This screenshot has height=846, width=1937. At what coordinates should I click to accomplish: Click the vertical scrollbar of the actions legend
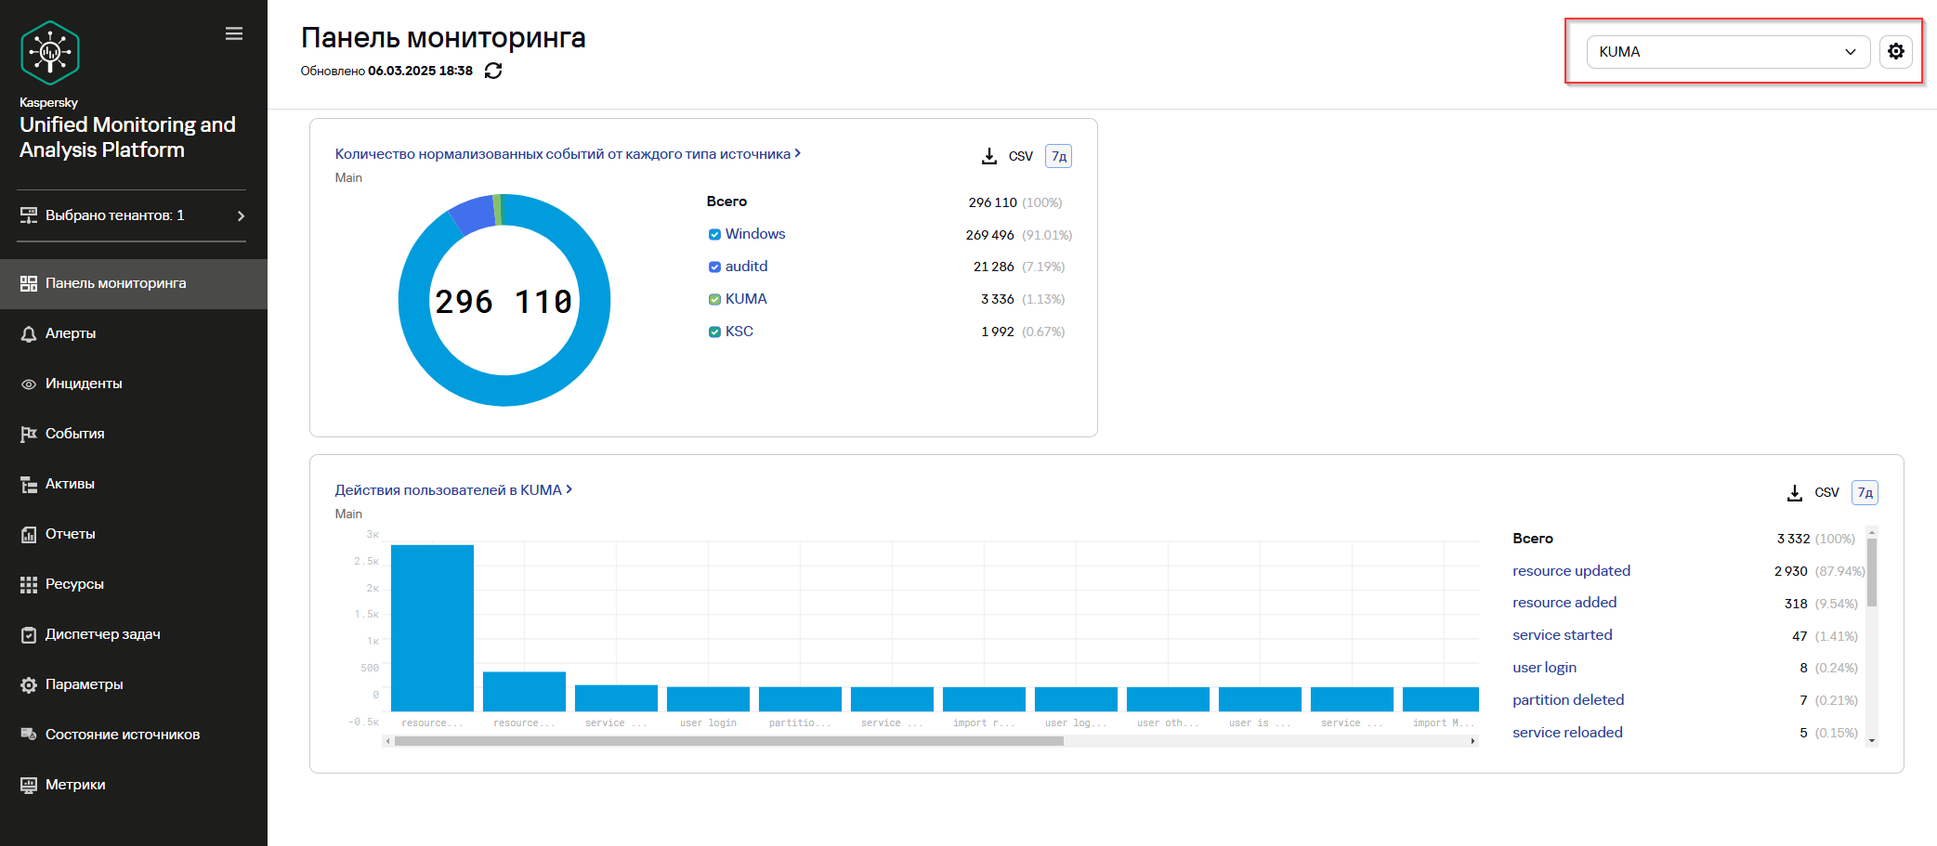pyautogui.click(x=1872, y=572)
